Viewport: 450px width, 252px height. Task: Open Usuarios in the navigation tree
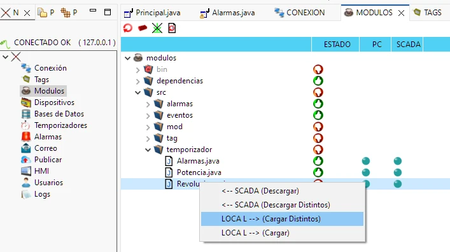point(48,183)
